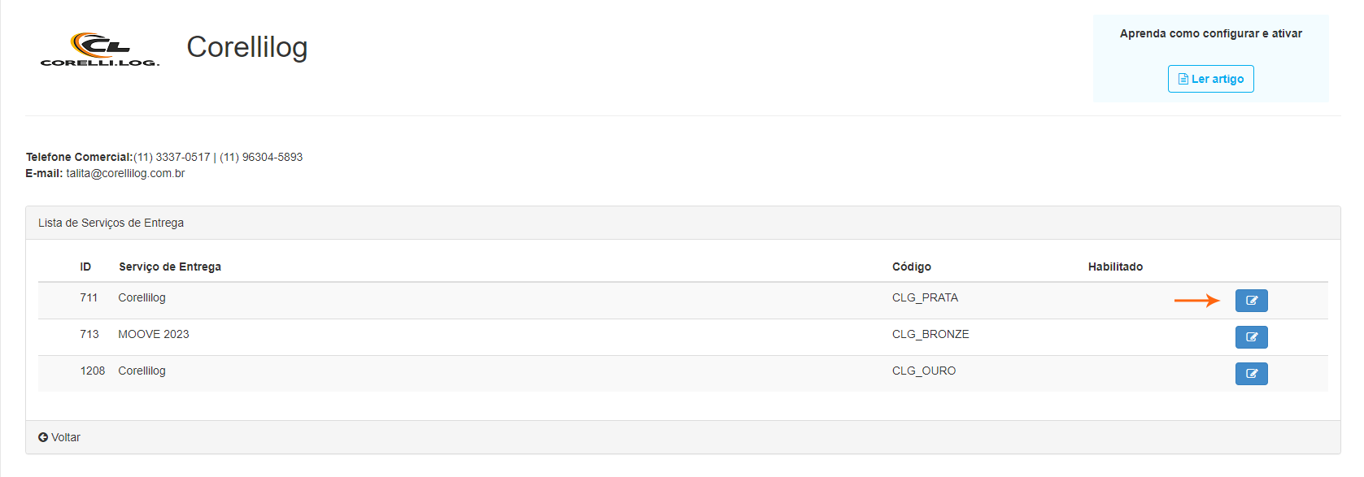
Task: Click the ID column header
Action: tap(85, 267)
